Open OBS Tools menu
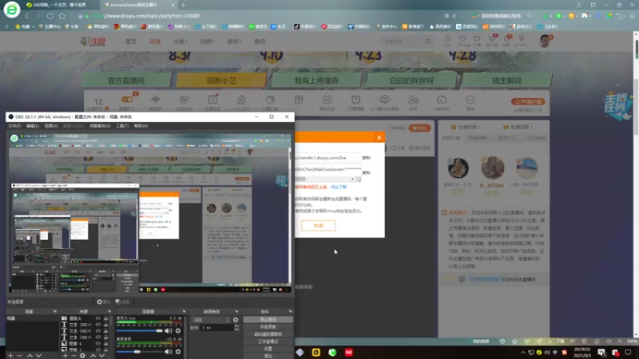 (x=122, y=126)
